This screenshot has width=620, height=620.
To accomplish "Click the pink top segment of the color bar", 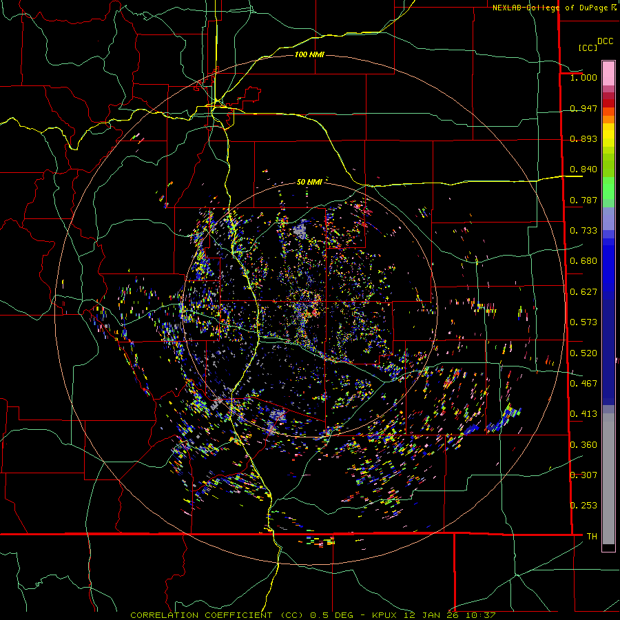I will click(608, 73).
